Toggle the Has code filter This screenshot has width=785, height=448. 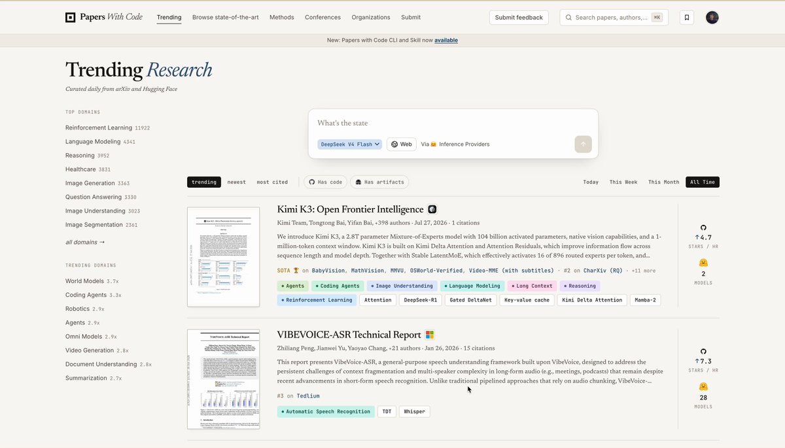pos(325,182)
